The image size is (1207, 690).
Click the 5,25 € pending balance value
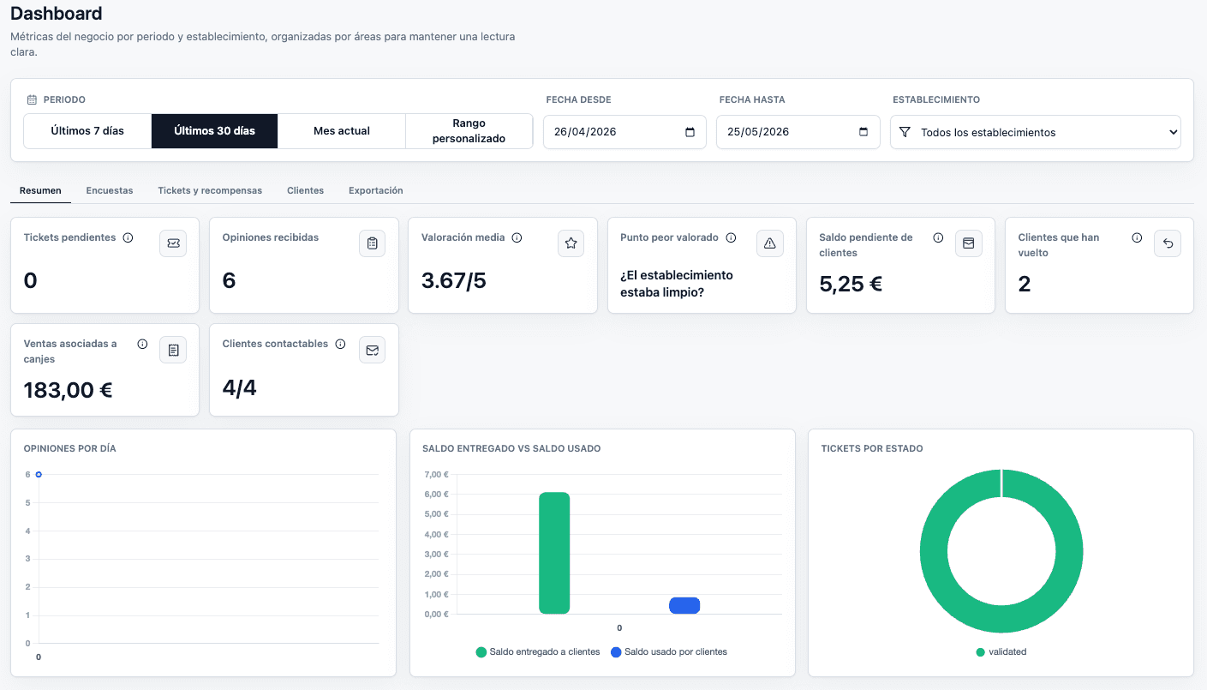click(x=851, y=284)
